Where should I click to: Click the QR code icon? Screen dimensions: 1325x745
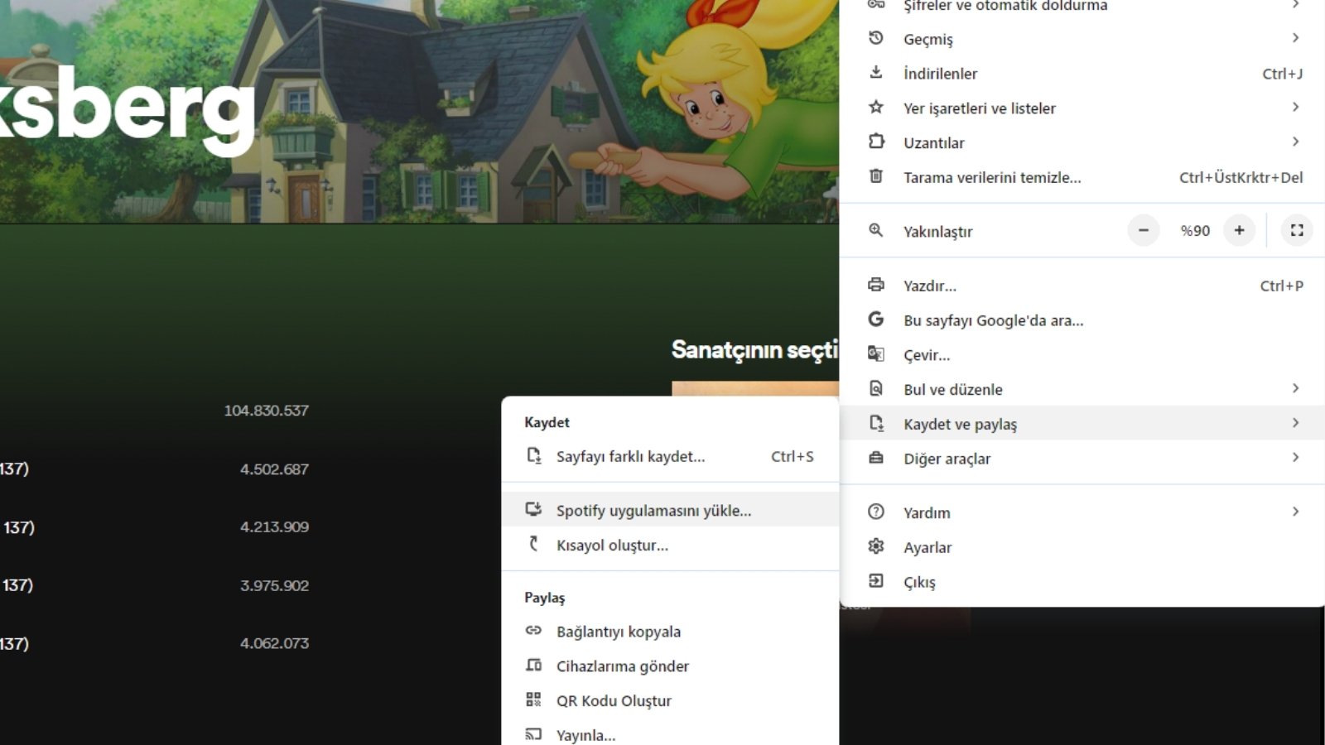coord(533,700)
